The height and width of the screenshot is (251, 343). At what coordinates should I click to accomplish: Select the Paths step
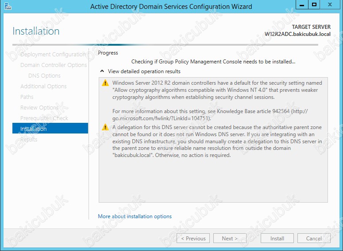tap(27, 97)
